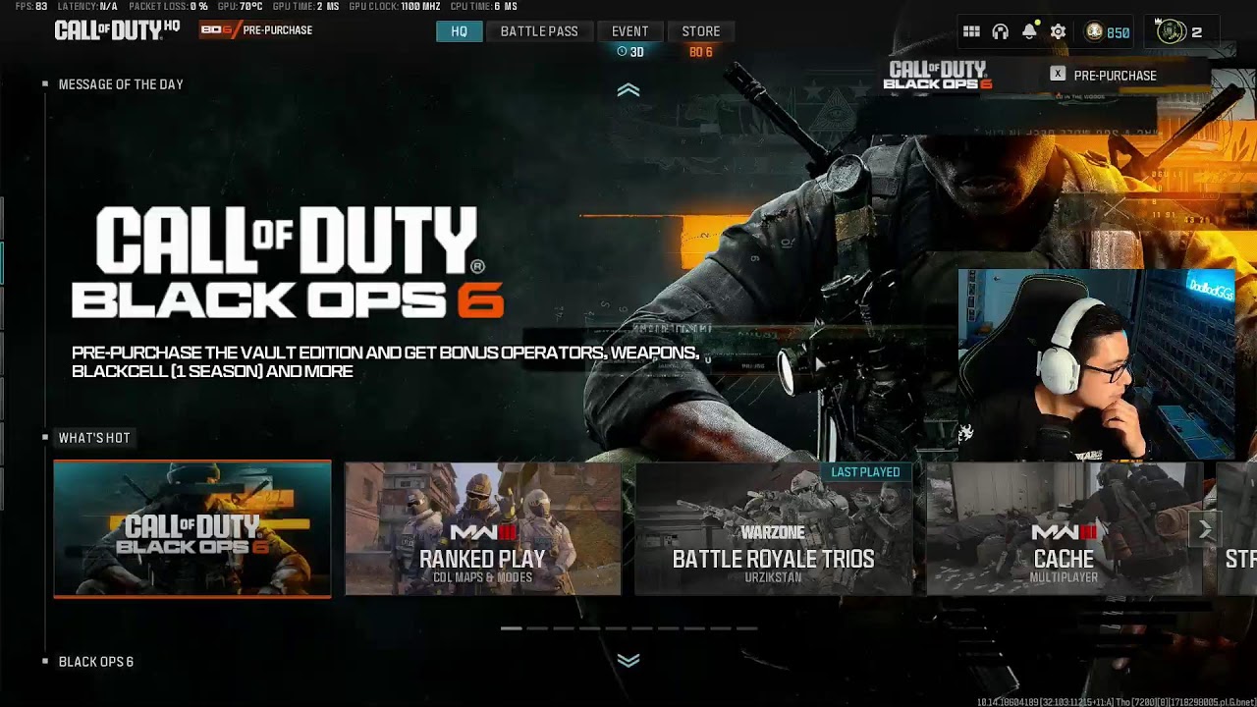Click the Black Ops 6 logo near Pre-Purchase
1257x707 pixels.
(x=938, y=76)
